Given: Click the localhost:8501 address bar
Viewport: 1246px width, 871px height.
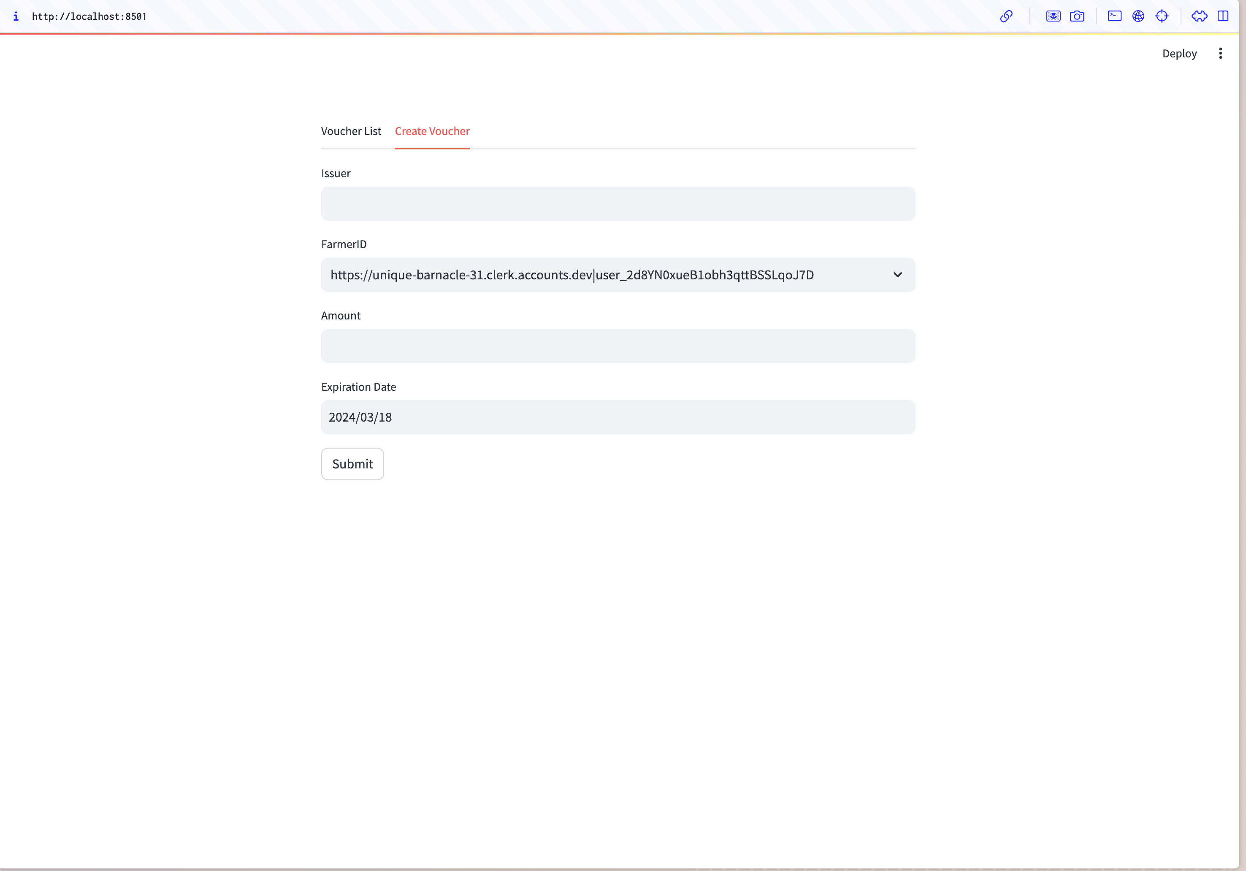Looking at the screenshot, I should (89, 16).
